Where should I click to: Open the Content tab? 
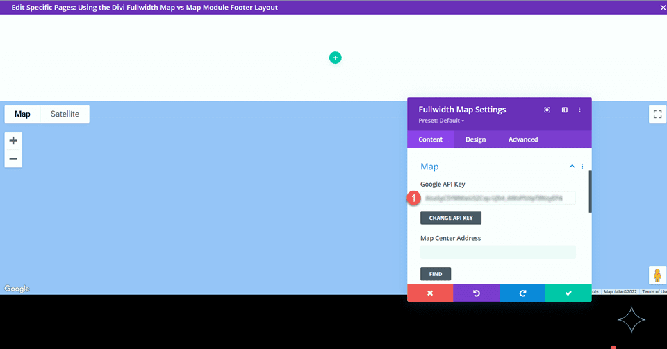pyautogui.click(x=431, y=139)
